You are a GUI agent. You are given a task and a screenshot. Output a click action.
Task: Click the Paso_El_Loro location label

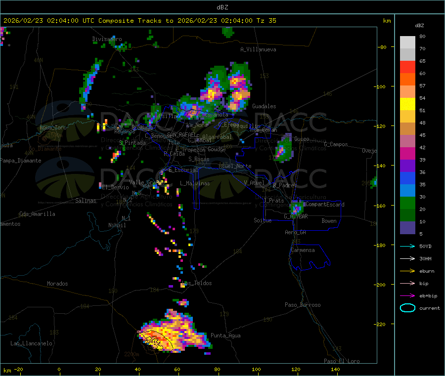[342, 361]
